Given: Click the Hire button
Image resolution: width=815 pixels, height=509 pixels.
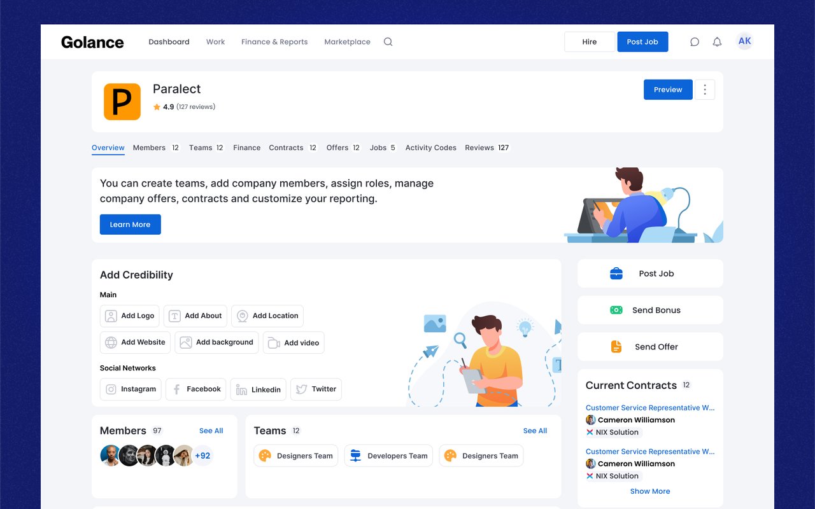Looking at the screenshot, I should click(x=590, y=42).
